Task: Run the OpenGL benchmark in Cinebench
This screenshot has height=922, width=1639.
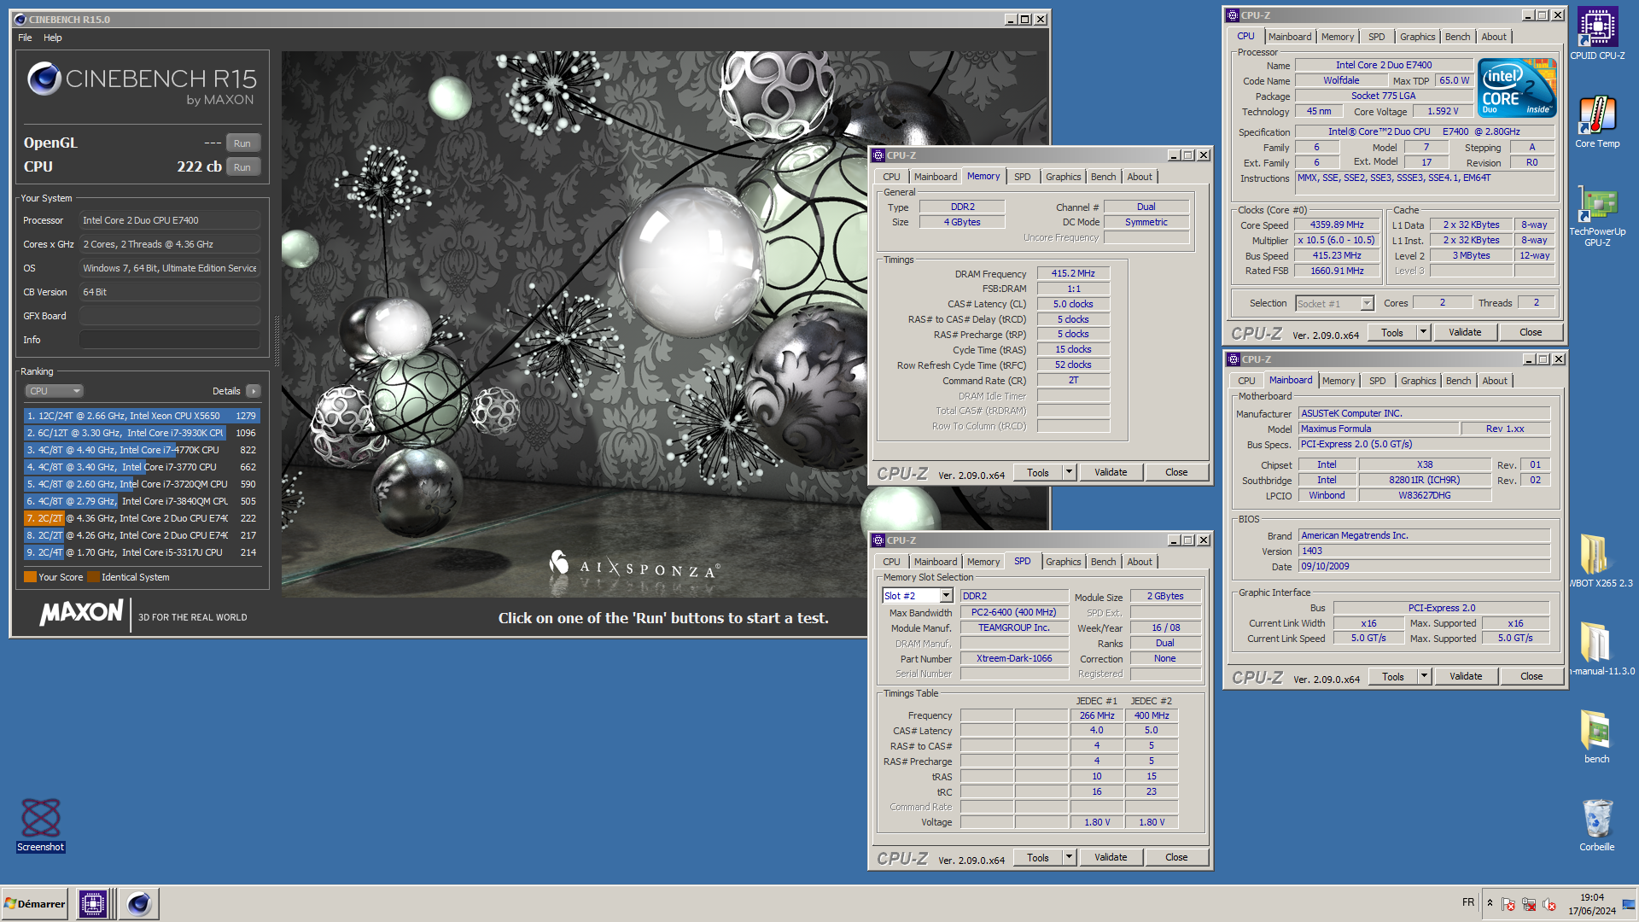Action: (242, 143)
